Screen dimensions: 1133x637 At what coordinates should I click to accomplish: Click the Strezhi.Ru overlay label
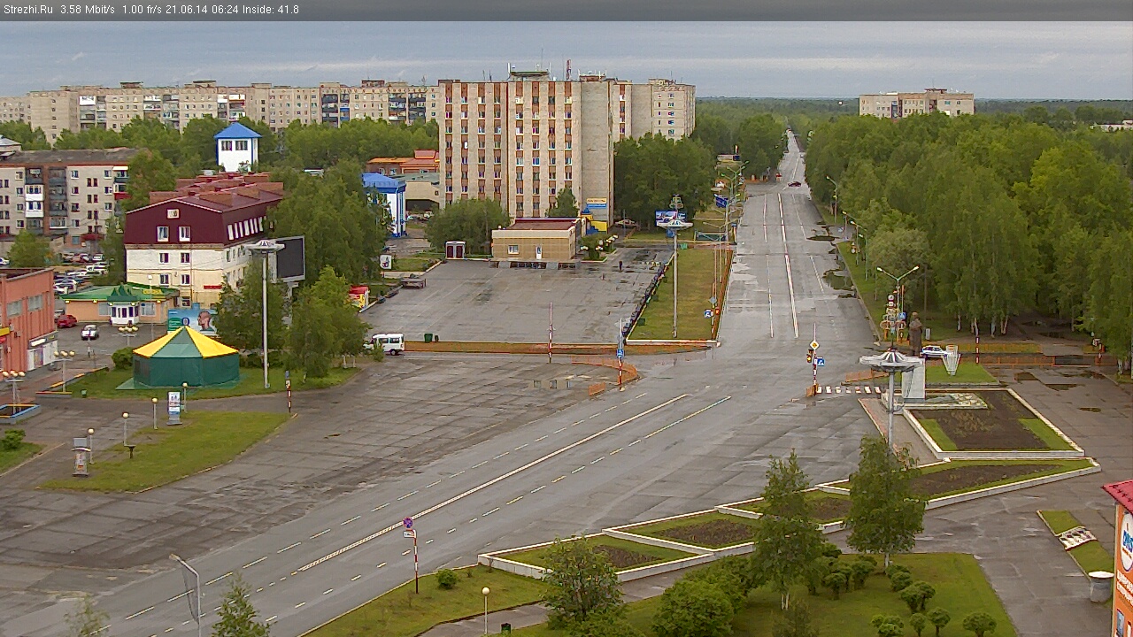tap(27, 10)
